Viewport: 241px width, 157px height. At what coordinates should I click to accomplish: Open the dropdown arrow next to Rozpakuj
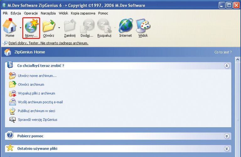(x=115, y=28)
